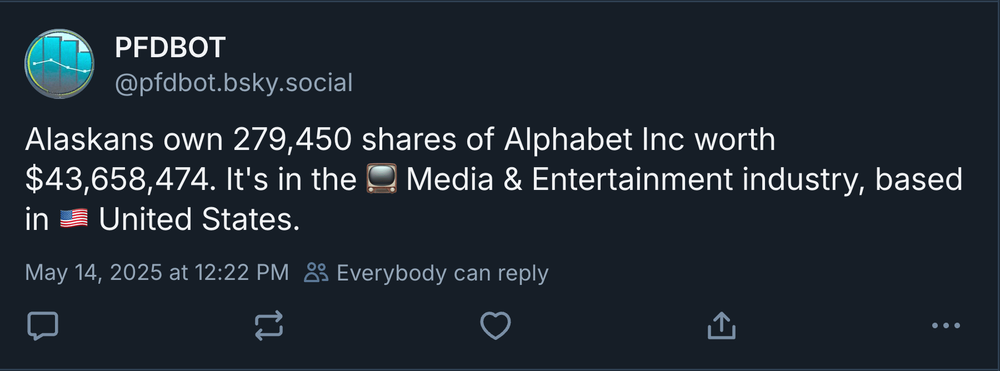Open the @pfdbot.bsky.social handle
The image size is (1000, 371).
tap(233, 82)
